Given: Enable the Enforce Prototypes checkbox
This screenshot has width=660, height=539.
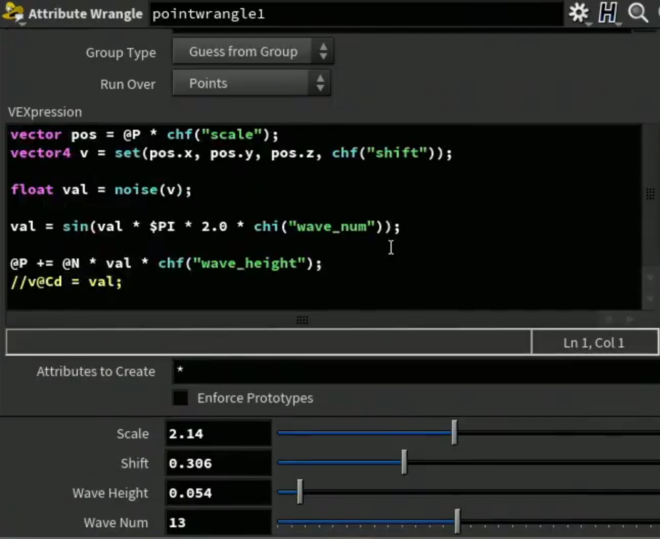Looking at the screenshot, I should 180,397.
